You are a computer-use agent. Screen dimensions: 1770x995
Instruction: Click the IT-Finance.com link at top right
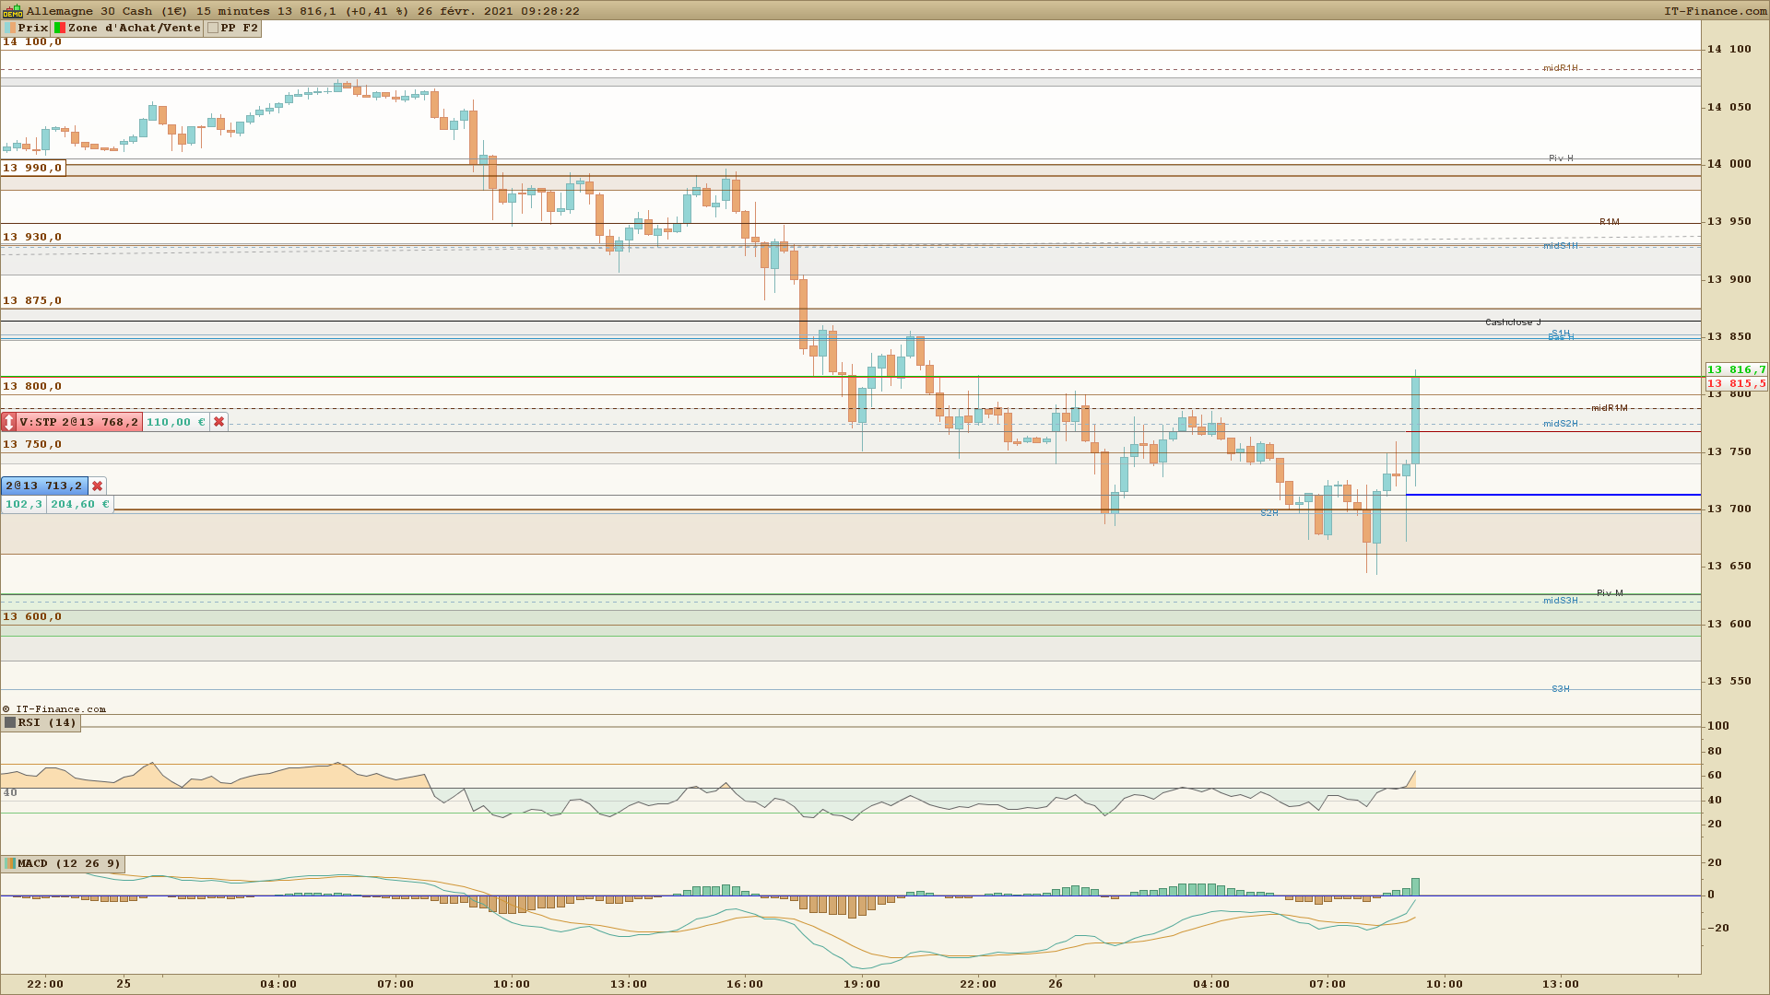[x=1715, y=11]
